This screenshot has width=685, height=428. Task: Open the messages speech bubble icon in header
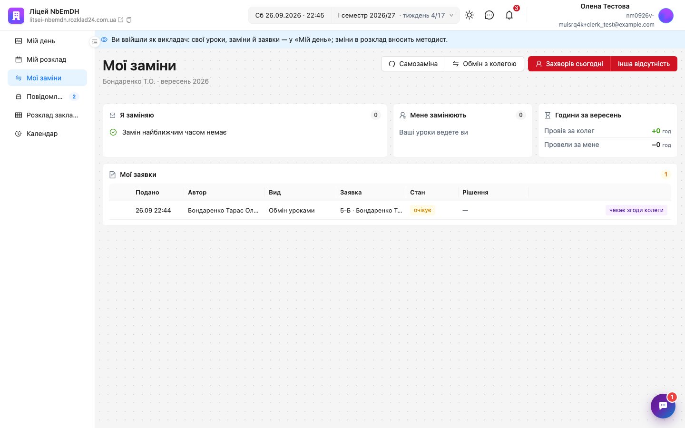[x=489, y=15]
